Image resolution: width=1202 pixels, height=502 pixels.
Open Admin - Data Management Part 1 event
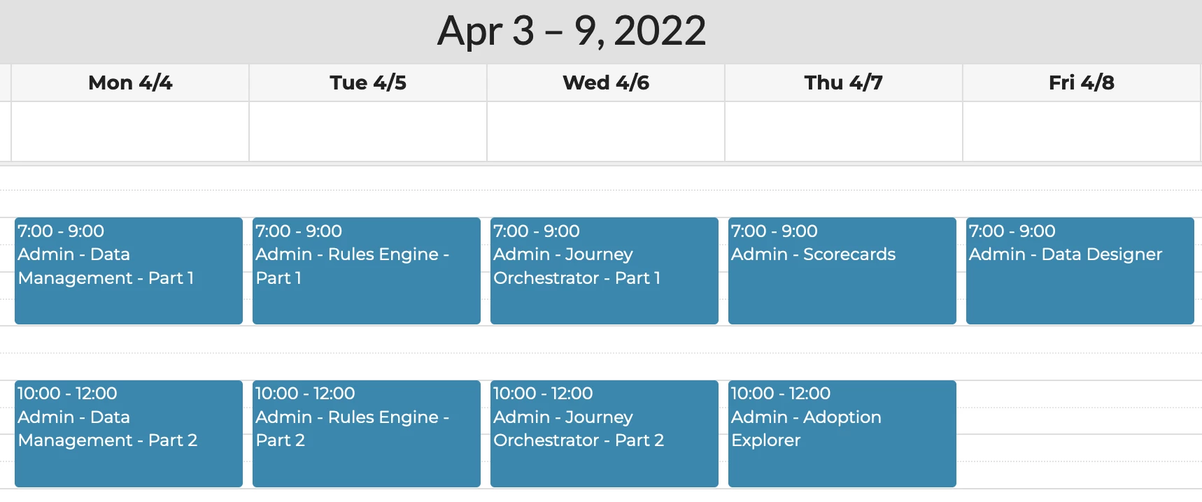[129, 271]
